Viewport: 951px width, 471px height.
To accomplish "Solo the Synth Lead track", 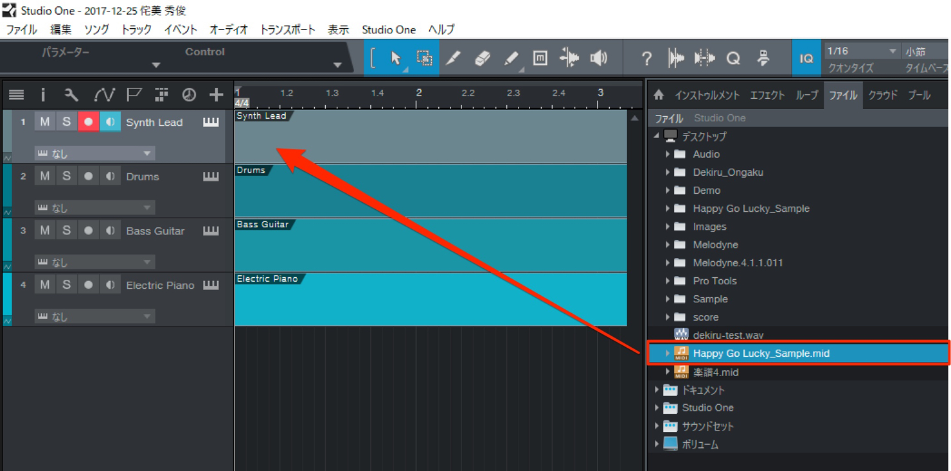I will pos(66,122).
